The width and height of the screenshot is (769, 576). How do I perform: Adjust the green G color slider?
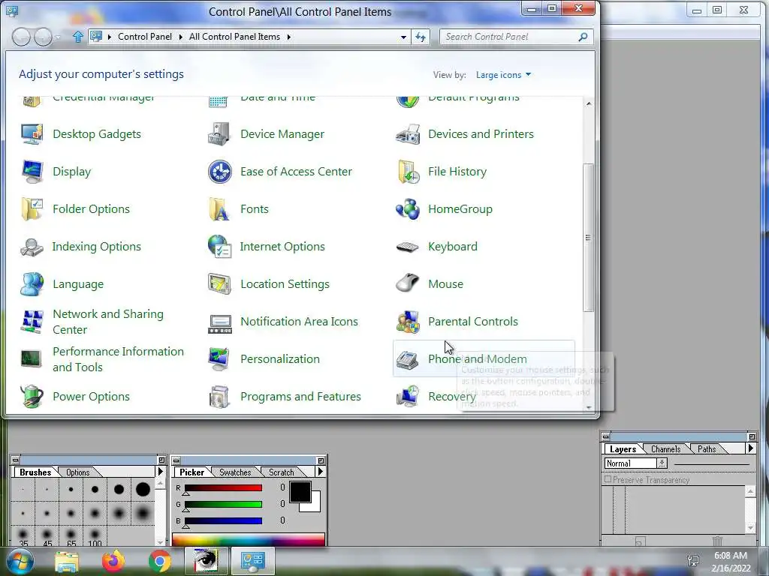(223, 505)
